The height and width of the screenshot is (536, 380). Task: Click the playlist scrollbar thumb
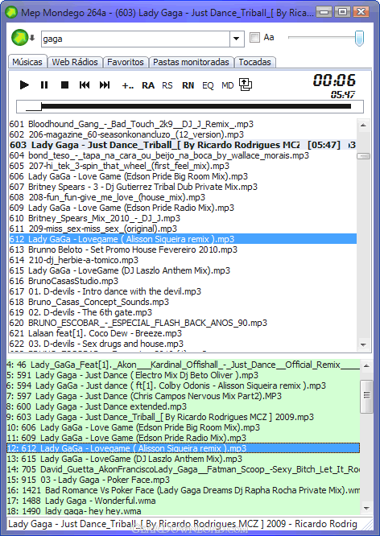click(363, 156)
